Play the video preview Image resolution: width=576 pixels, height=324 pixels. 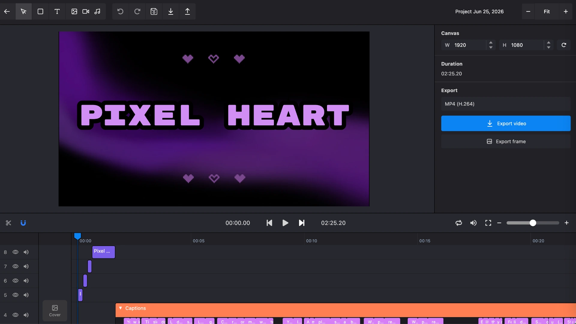(285, 223)
